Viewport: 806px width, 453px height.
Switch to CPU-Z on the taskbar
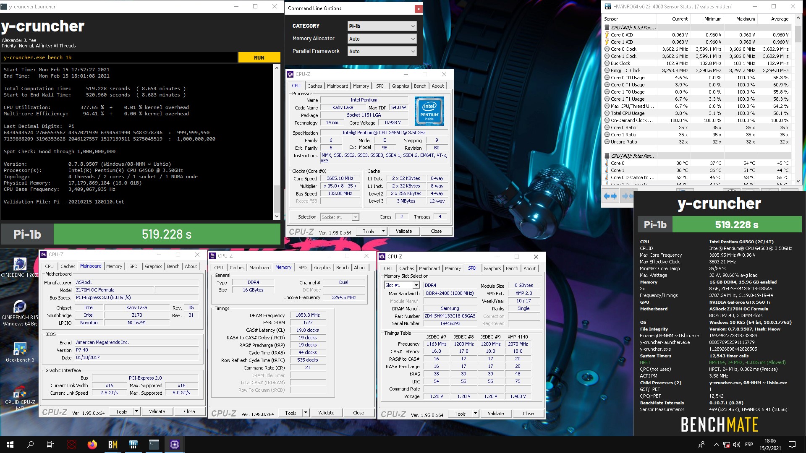tap(175, 445)
